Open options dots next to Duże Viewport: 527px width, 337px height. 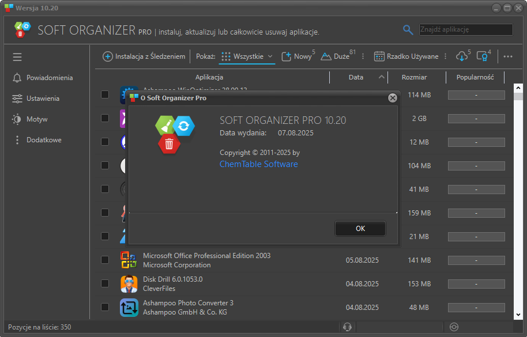pyautogui.click(x=363, y=56)
